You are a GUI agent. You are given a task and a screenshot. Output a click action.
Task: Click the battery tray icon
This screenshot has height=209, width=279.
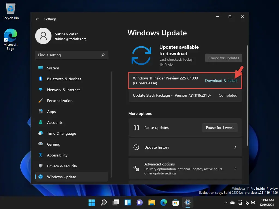pyautogui.click(x=253, y=202)
